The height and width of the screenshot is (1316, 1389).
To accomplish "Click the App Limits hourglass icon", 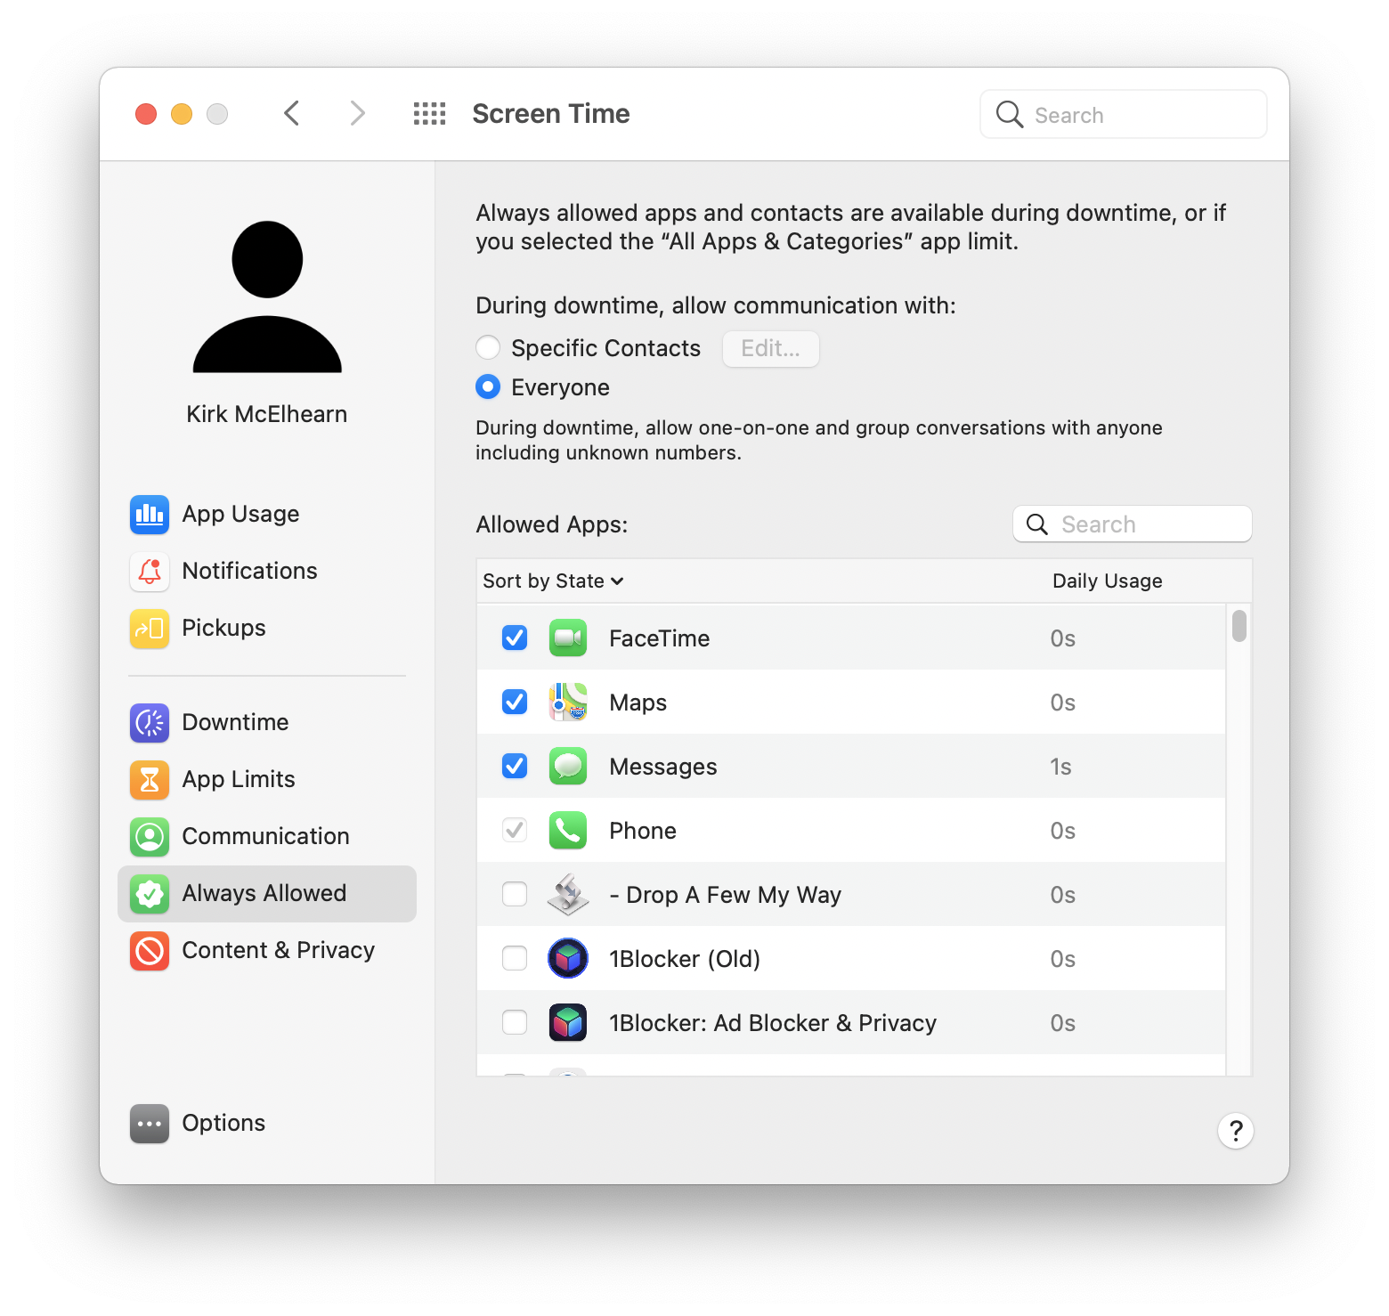I will (x=150, y=780).
